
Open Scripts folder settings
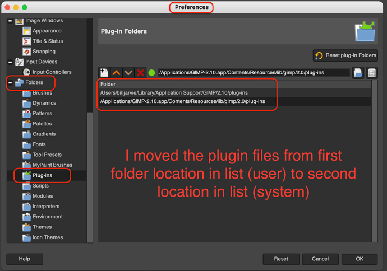pyautogui.click(x=40, y=186)
